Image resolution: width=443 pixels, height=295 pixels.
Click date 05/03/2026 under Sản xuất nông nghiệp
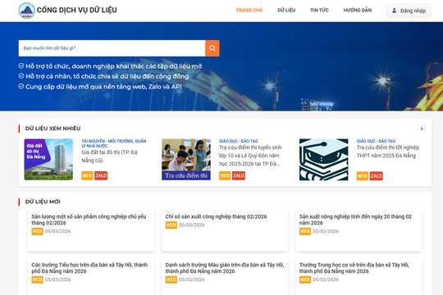coord(326,231)
